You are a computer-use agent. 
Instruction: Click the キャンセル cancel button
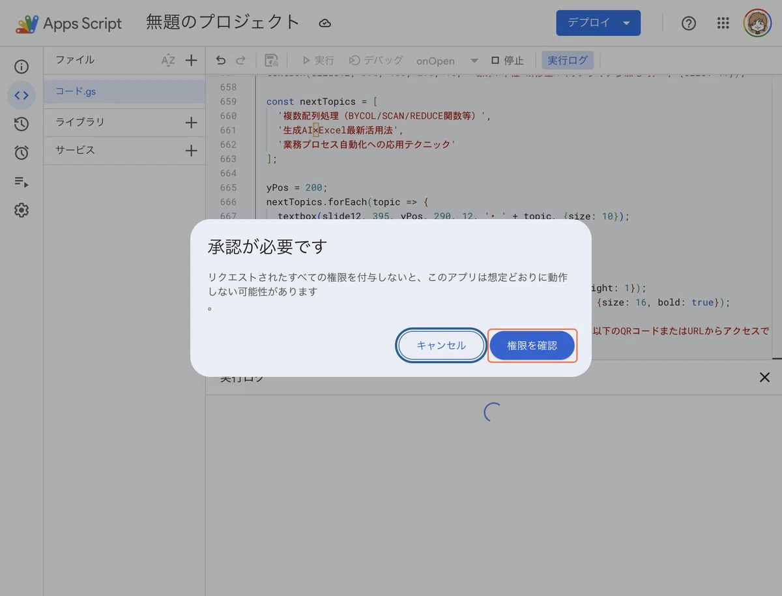tap(441, 346)
